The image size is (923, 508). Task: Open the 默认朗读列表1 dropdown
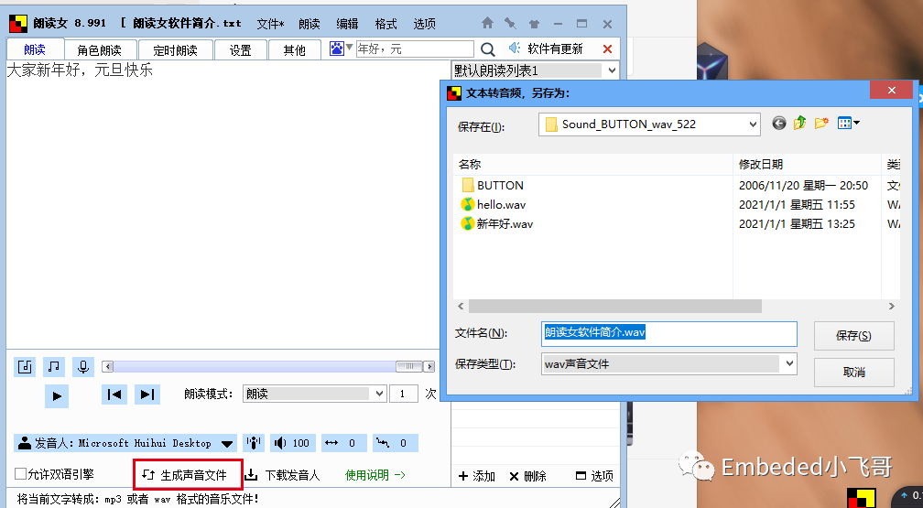(535, 70)
